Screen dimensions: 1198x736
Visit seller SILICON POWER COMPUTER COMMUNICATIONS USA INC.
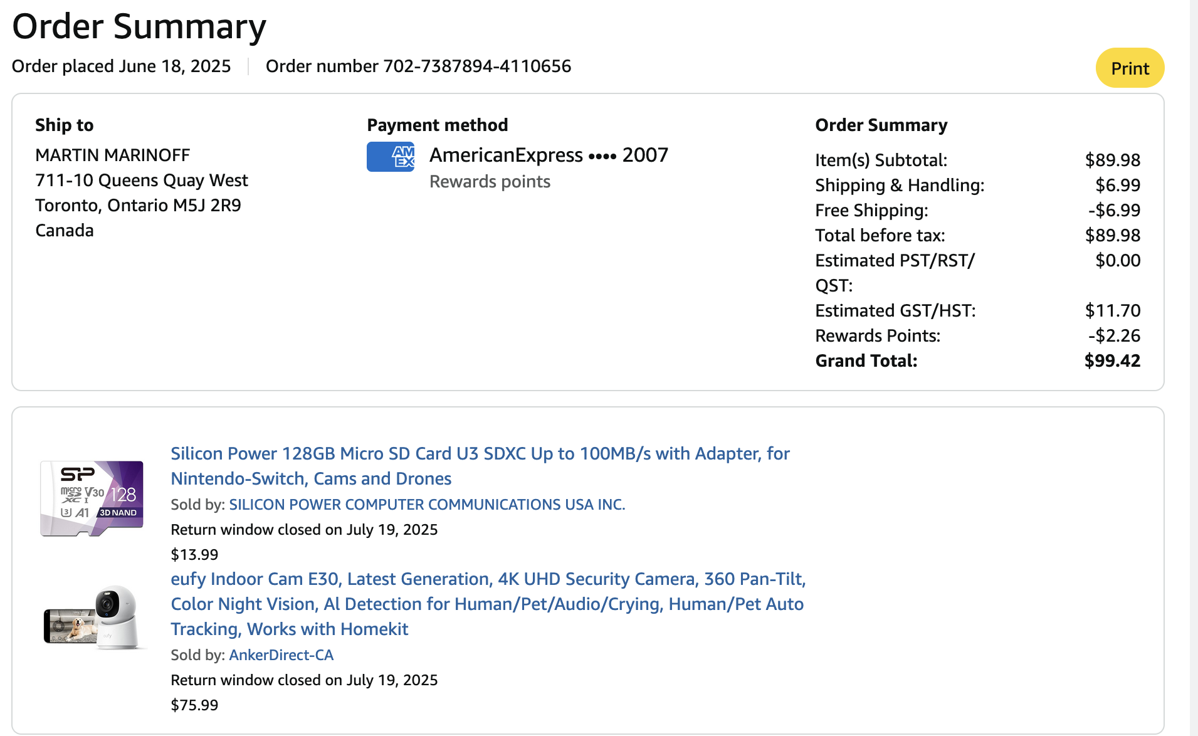pyautogui.click(x=427, y=505)
